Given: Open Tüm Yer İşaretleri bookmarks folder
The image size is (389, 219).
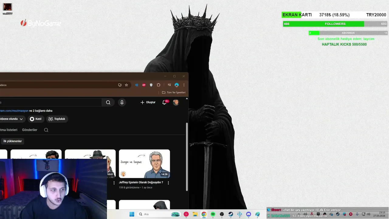Looking at the screenshot, I should [x=174, y=92].
